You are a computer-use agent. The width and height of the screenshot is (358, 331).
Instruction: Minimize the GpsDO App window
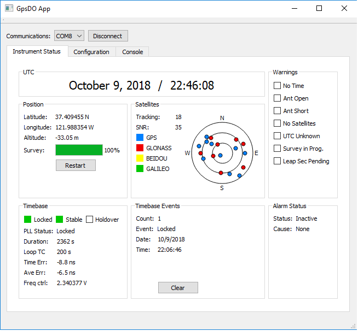(x=295, y=8)
